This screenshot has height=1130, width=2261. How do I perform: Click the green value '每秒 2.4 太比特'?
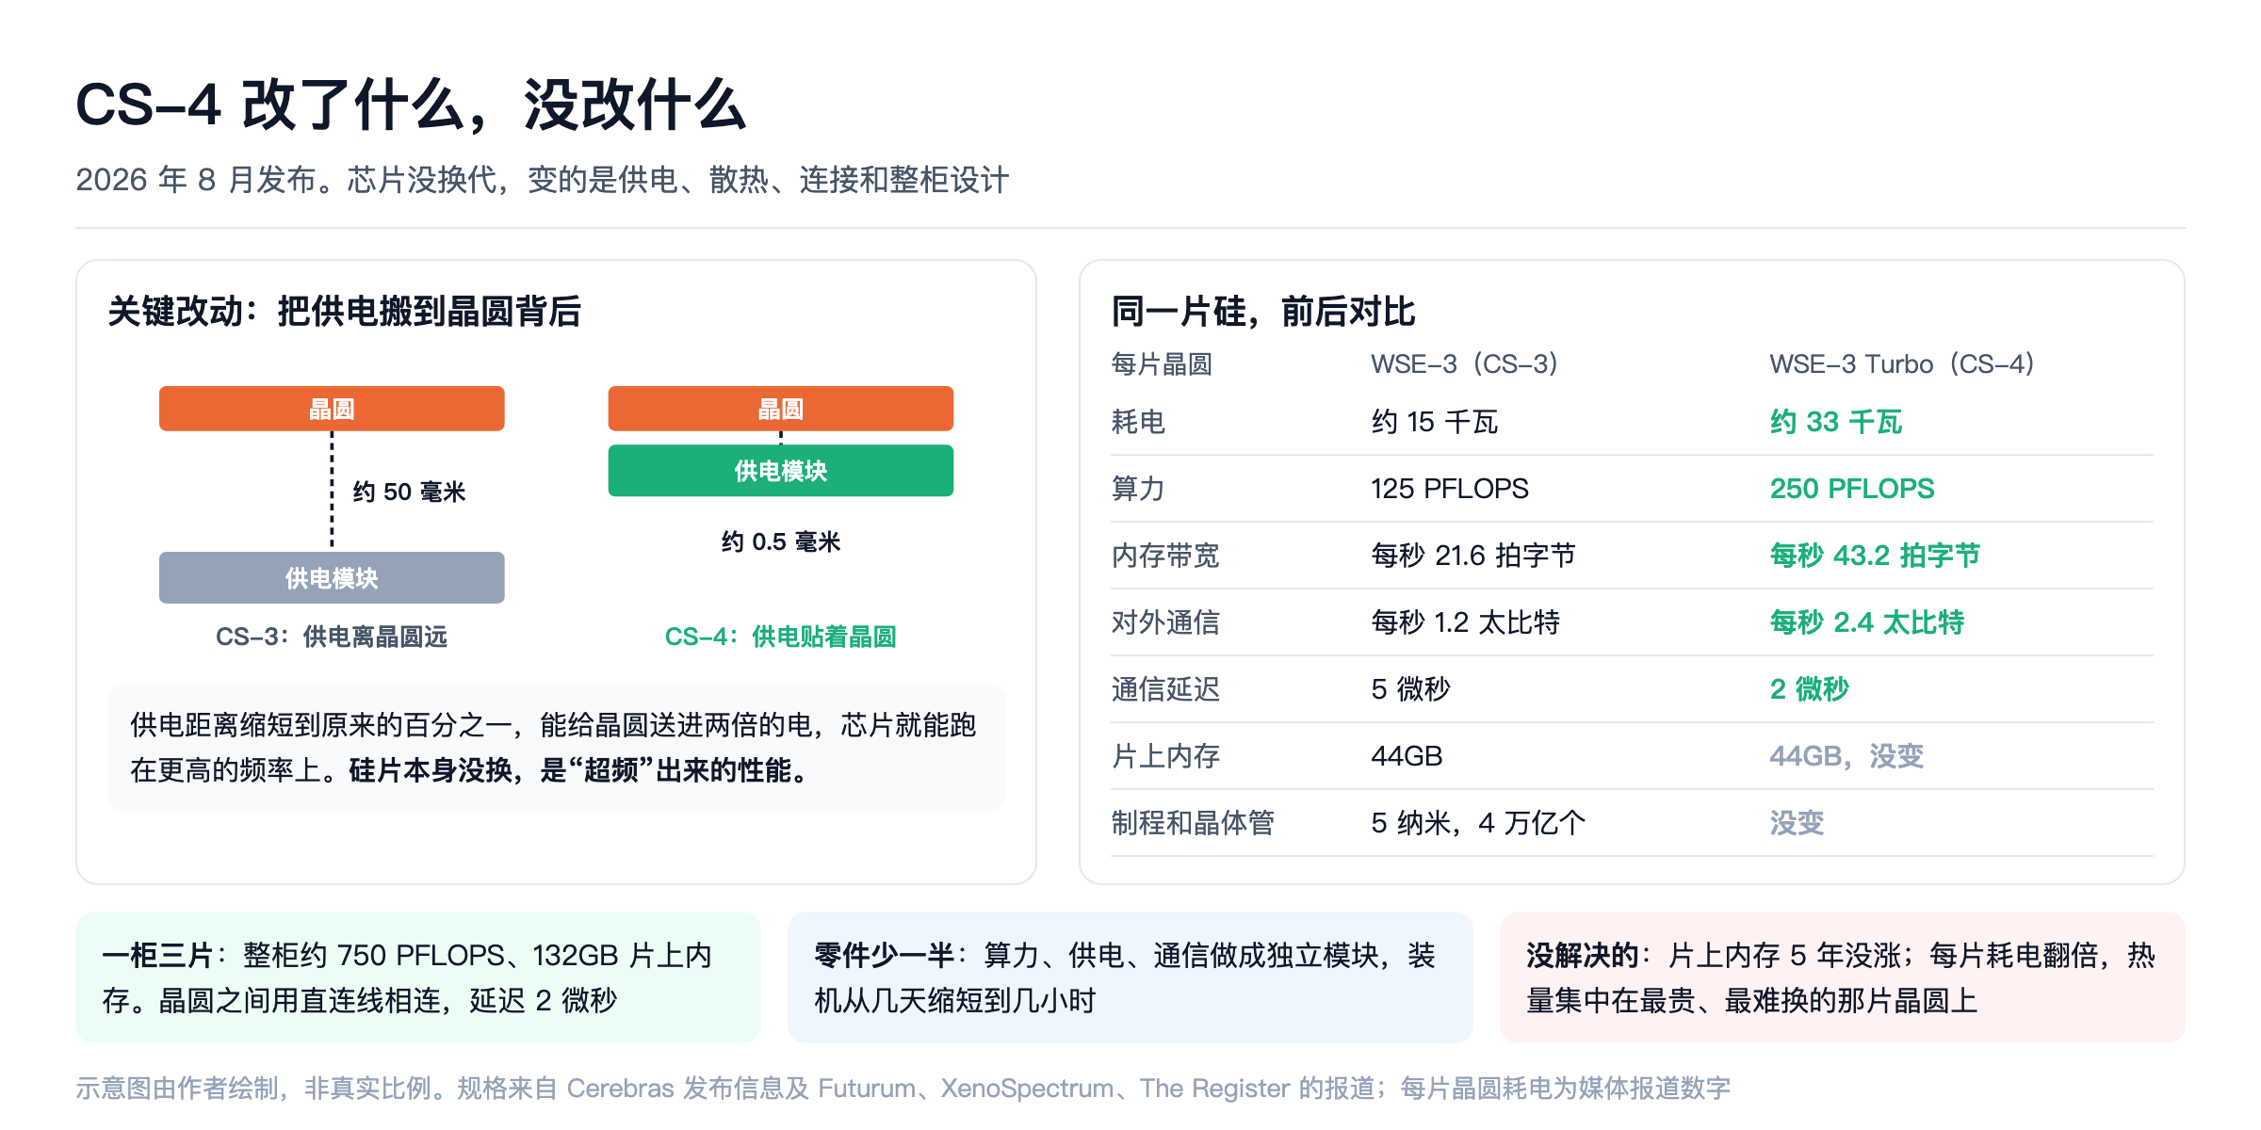[x=1866, y=622]
